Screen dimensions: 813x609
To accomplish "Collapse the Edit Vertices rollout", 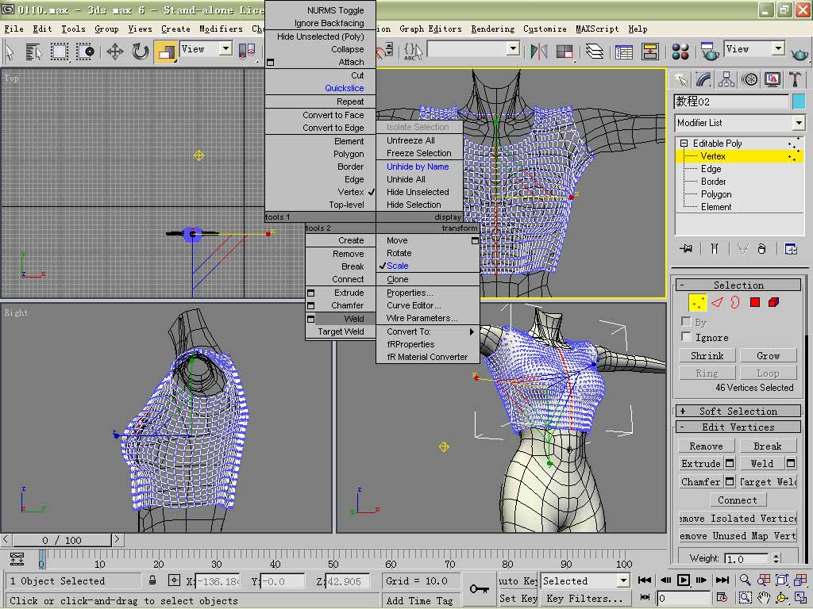I will [x=738, y=427].
